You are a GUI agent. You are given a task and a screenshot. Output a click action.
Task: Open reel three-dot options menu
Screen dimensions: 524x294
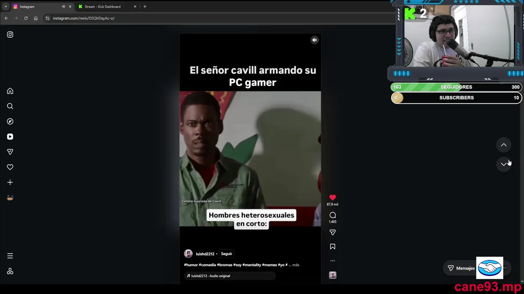(332, 261)
